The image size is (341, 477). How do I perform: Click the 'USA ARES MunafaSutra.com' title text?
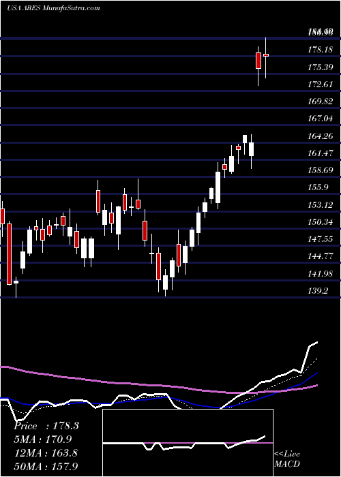pyautogui.click(x=53, y=8)
